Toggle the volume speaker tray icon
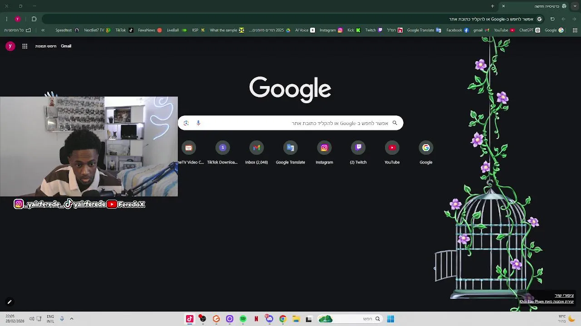This screenshot has width=581, height=326. pos(32,319)
